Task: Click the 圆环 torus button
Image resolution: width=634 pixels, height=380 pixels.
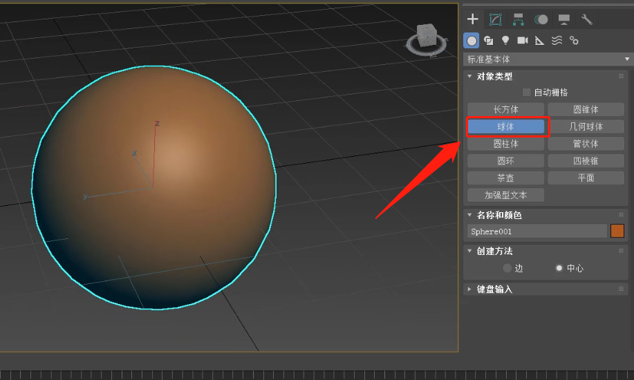Action: click(x=505, y=161)
